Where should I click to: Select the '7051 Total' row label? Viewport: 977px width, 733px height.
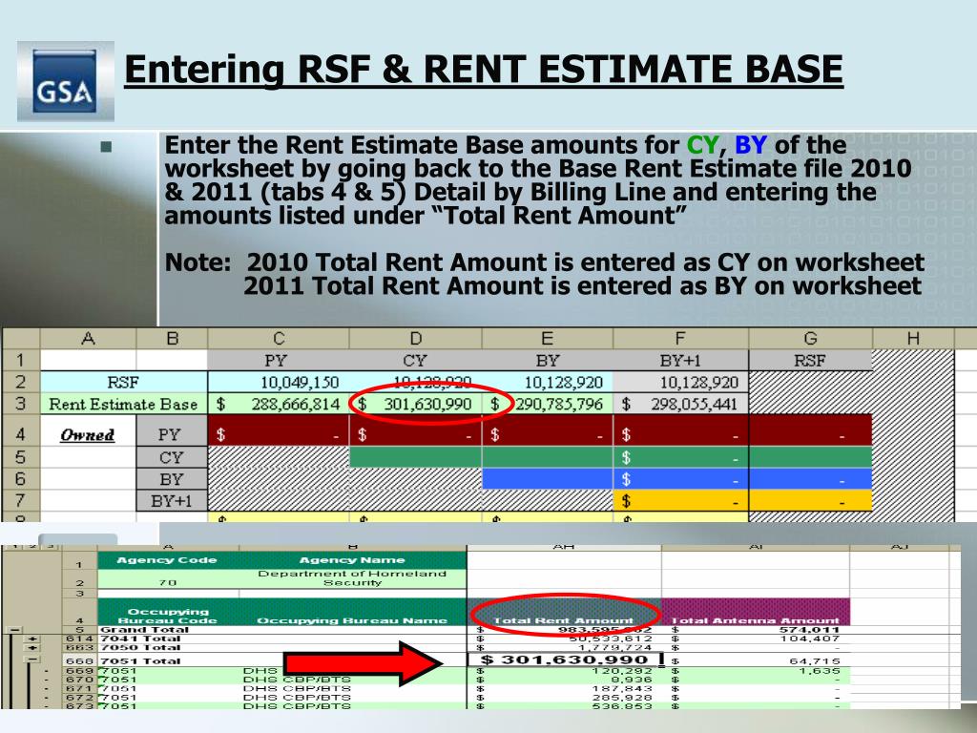[x=140, y=660]
